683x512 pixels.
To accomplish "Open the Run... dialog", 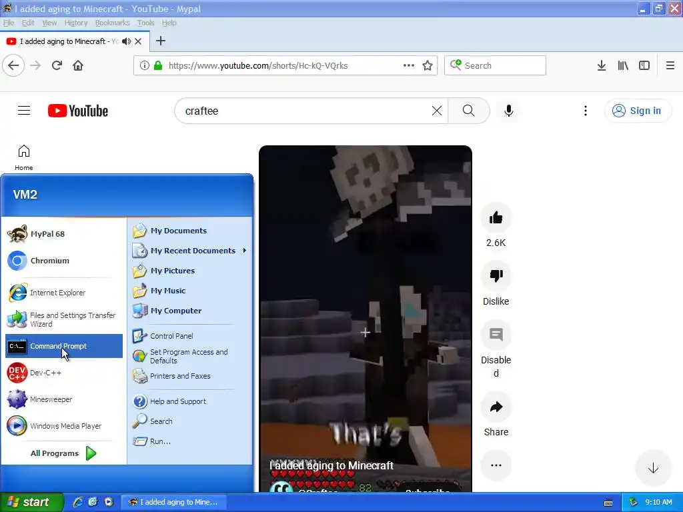I will click(x=189, y=441).
